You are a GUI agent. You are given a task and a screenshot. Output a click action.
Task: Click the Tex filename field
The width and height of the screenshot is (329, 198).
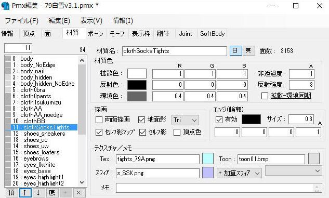157,159
